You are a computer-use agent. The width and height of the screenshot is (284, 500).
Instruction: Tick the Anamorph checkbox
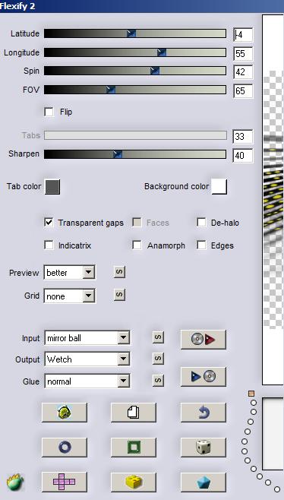pyautogui.click(x=137, y=245)
